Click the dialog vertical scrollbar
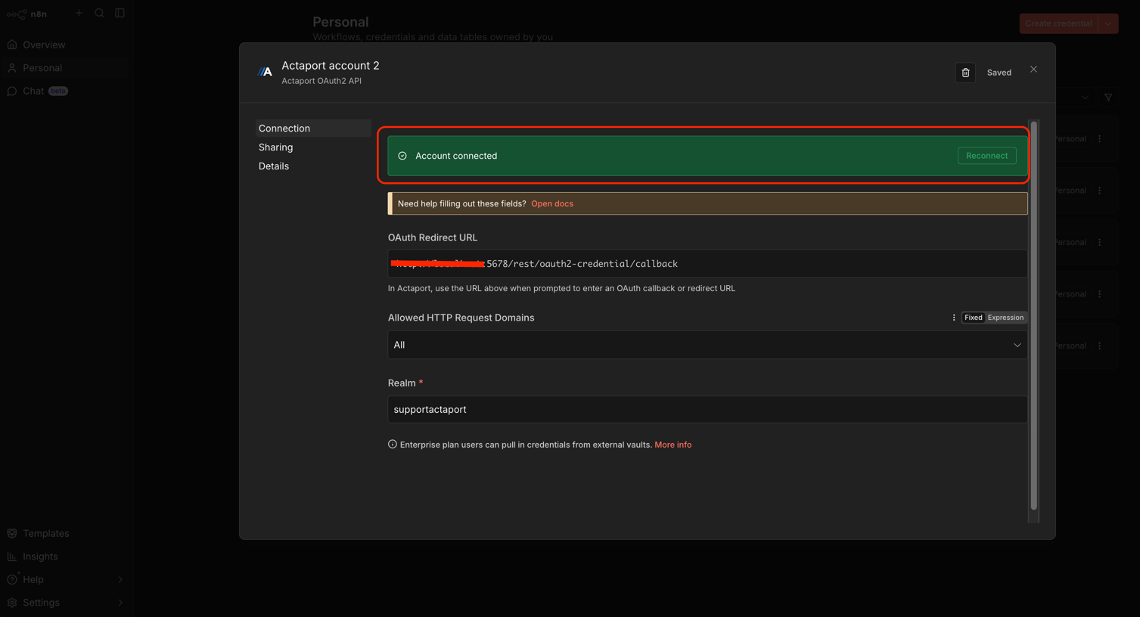 tap(1033, 315)
